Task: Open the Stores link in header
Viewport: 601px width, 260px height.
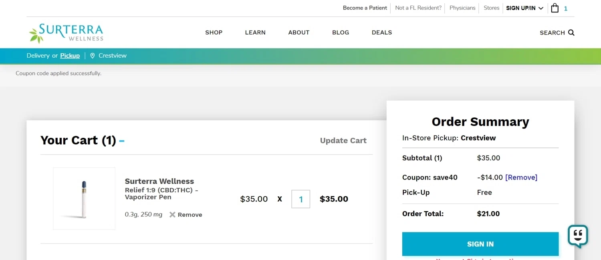Action: pyautogui.click(x=491, y=8)
